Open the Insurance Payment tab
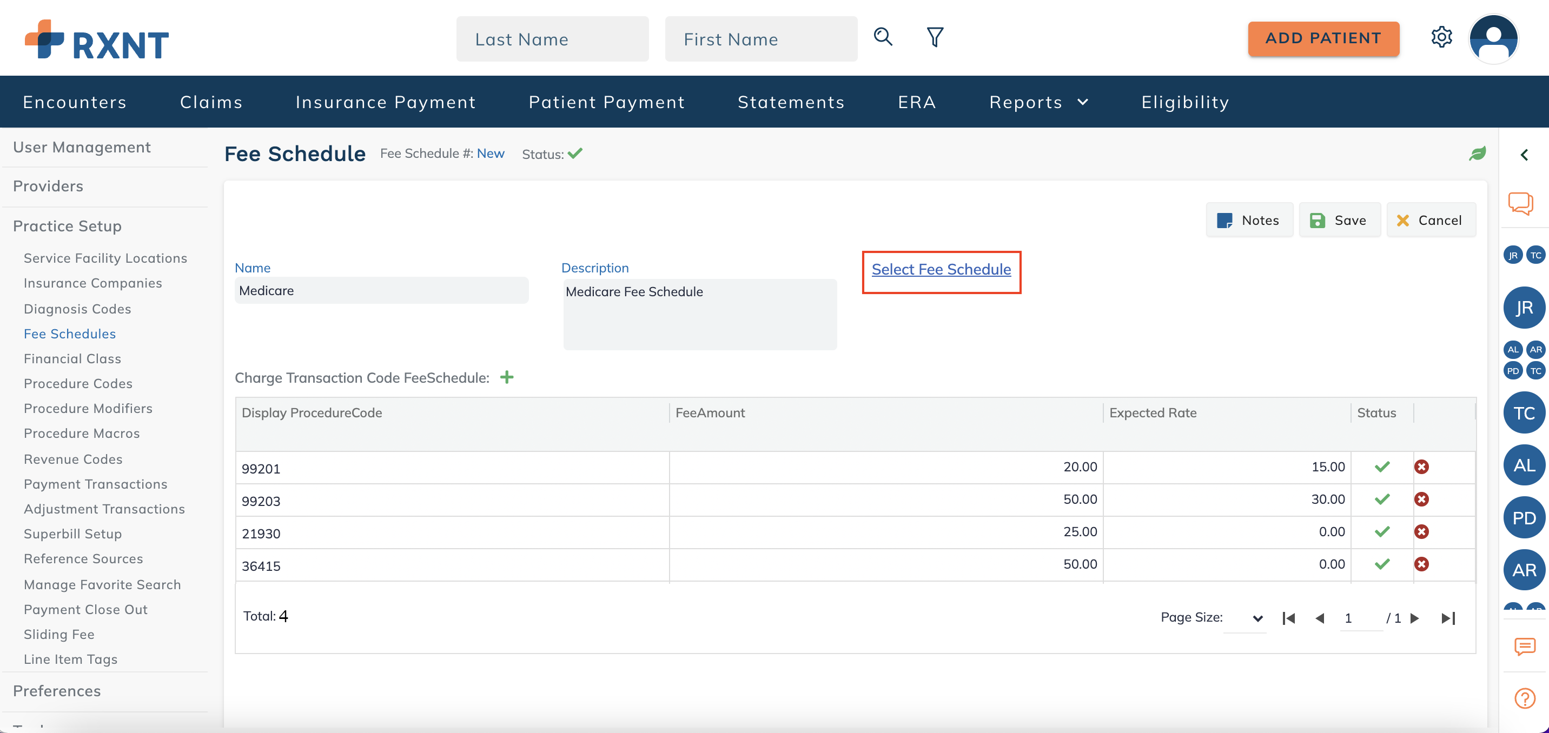The width and height of the screenshot is (1549, 733). 386,102
